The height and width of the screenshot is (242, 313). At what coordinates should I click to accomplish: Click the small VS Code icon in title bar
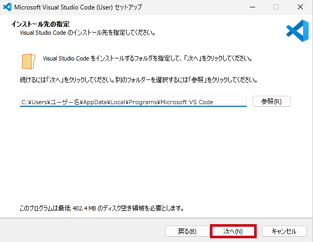(x=7, y=7)
